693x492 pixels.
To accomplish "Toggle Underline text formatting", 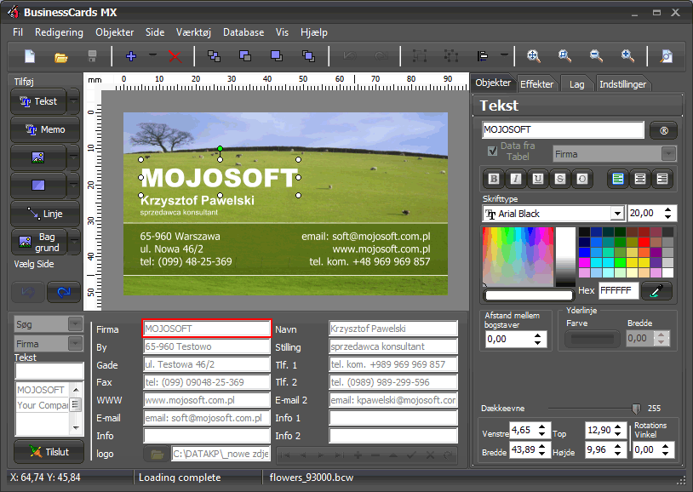I will [x=538, y=179].
